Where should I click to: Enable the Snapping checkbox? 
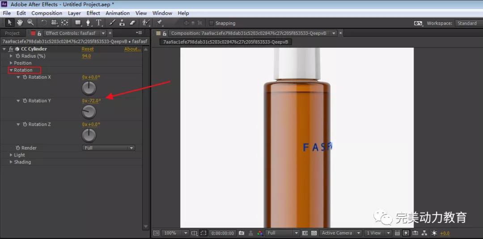click(x=211, y=23)
